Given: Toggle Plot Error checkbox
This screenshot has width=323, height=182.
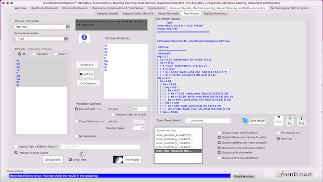Looking at the screenshot, I should coord(278,139).
